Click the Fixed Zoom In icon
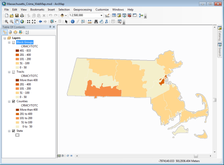224x165 pixels. tap(28, 22)
